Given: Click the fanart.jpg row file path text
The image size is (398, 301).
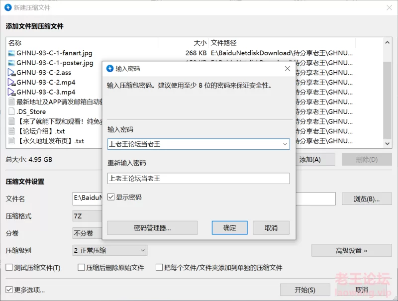Looking at the screenshot, I should (x=282, y=53).
